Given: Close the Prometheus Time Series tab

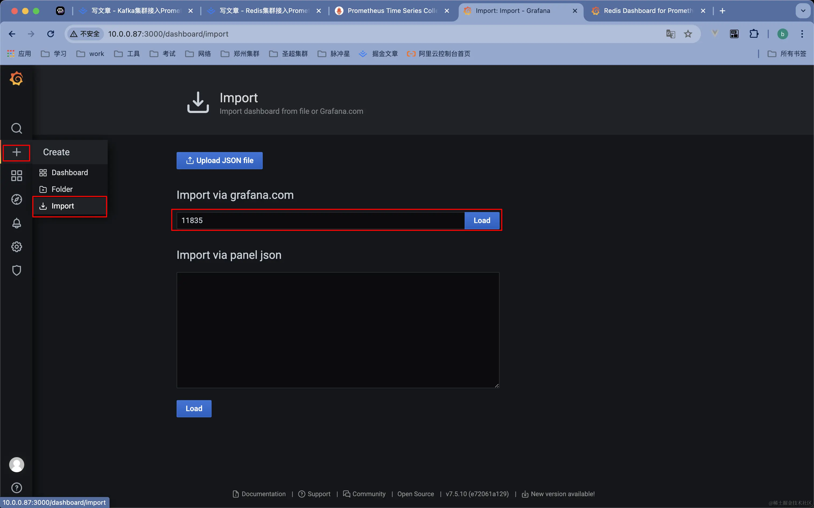Looking at the screenshot, I should coord(447,11).
